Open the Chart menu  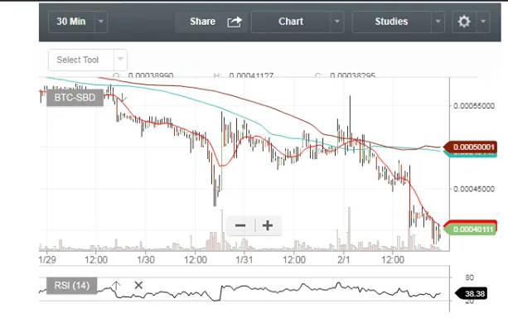coord(291,22)
